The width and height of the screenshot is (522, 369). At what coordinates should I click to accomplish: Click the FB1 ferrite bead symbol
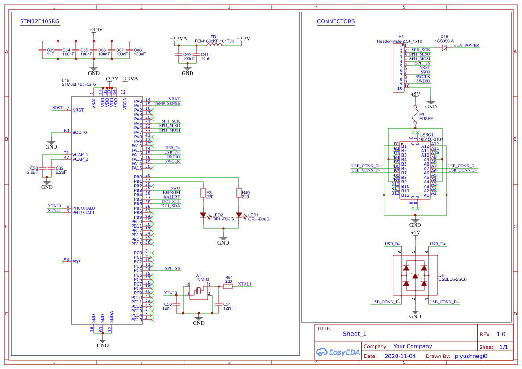pyautogui.click(x=214, y=44)
